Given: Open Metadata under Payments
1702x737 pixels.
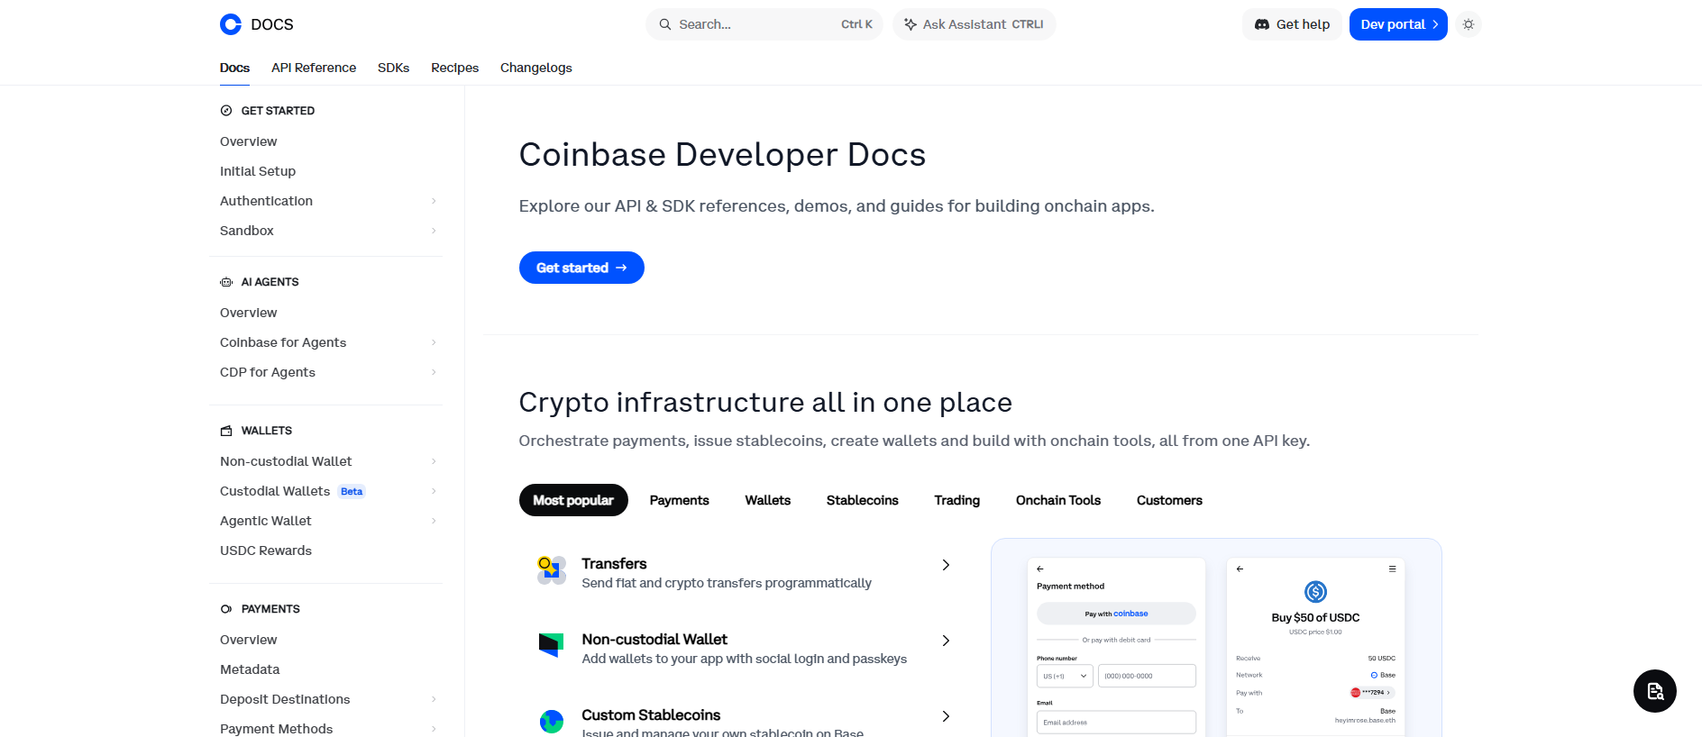Looking at the screenshot, I should 250,669.
